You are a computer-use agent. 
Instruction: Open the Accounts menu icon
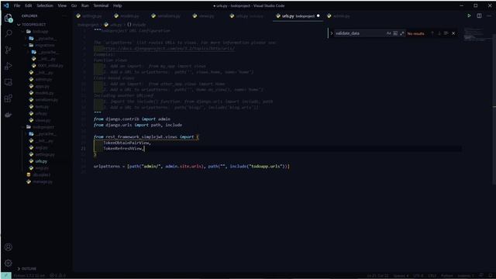tap(9, 247)
